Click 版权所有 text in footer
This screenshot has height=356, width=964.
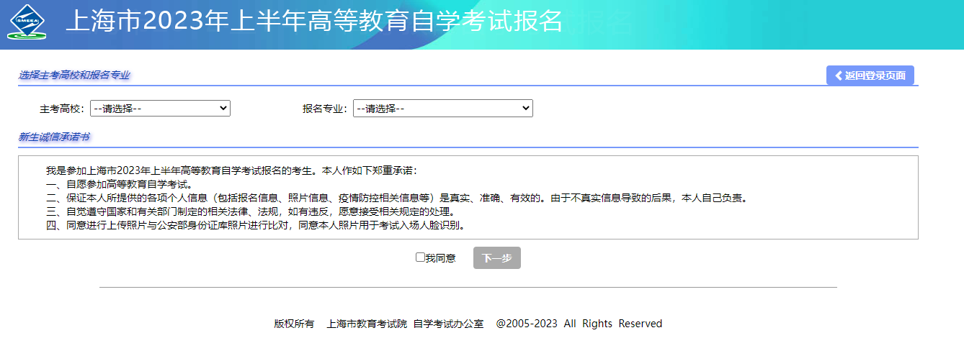point(294,324)
